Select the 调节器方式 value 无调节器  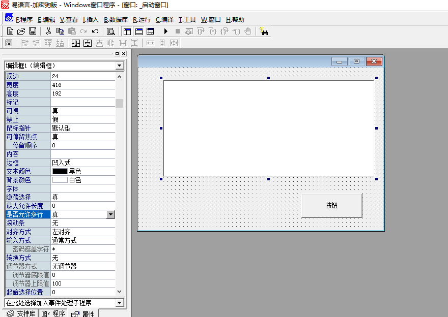(83, 266)
